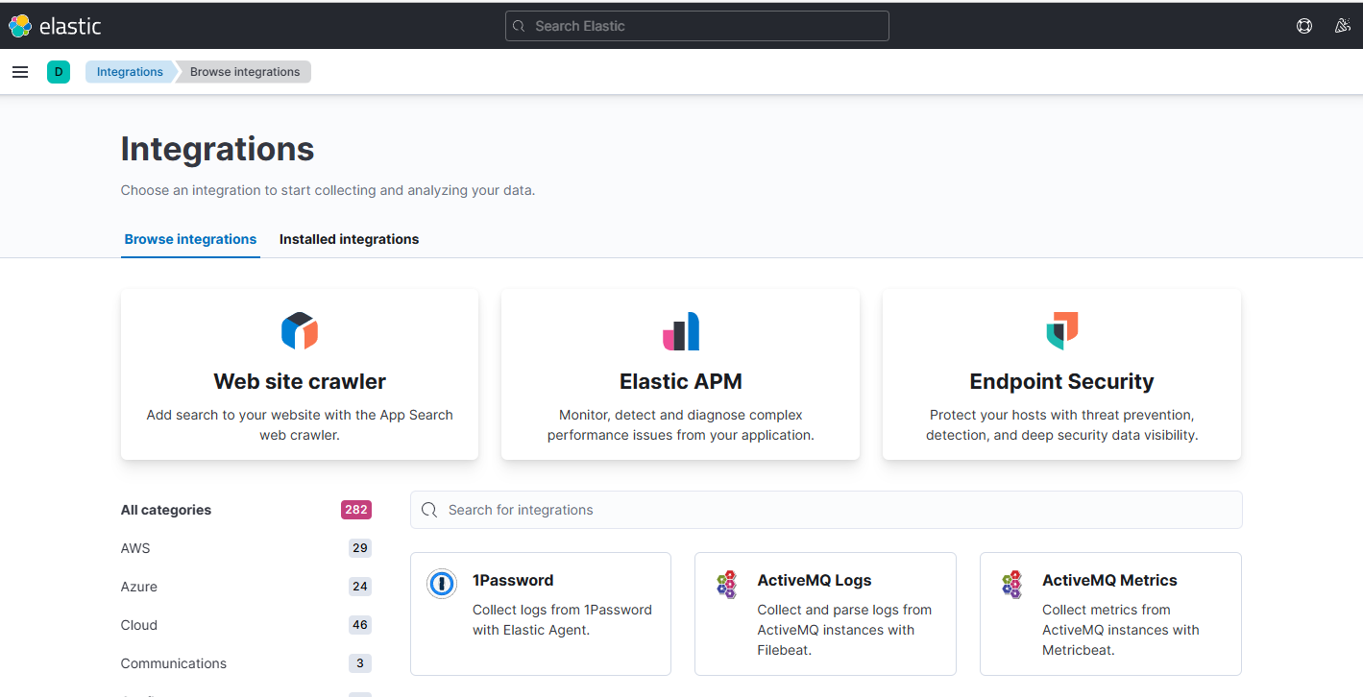Click magnifier icon in Search for integrations
The width and height of the screenshot is (1363, 697).
429,510
